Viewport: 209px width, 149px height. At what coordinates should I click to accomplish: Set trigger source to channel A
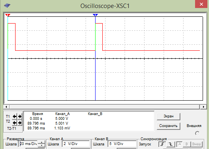180,144
